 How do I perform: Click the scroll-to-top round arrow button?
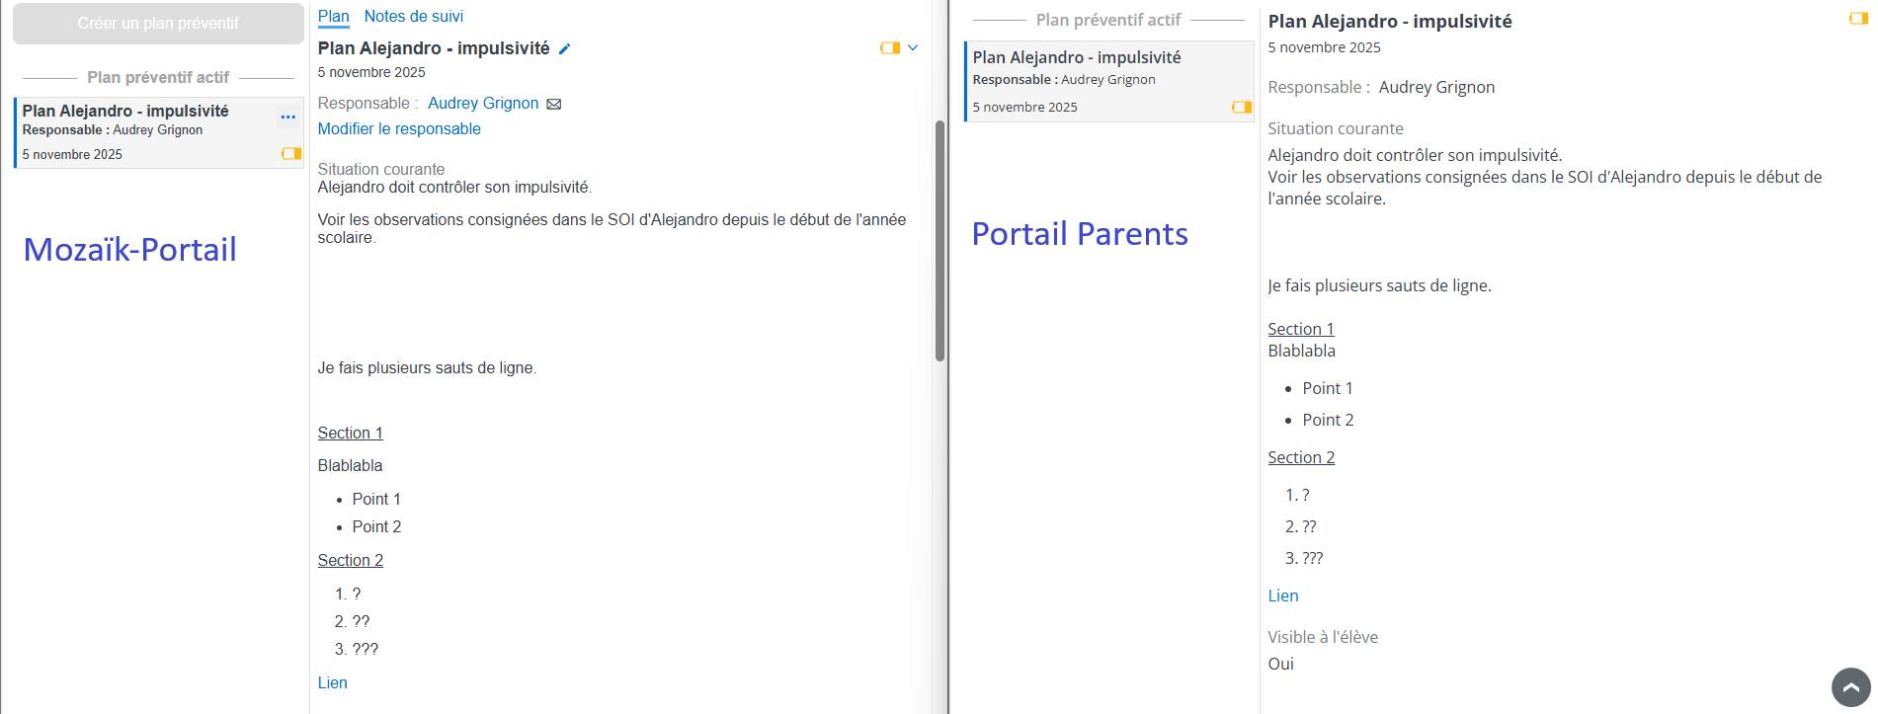click(x=1850, y=687)
